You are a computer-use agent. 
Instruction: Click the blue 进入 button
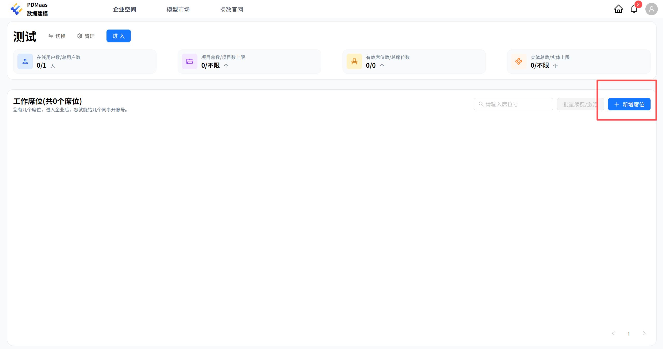point(118,36)
